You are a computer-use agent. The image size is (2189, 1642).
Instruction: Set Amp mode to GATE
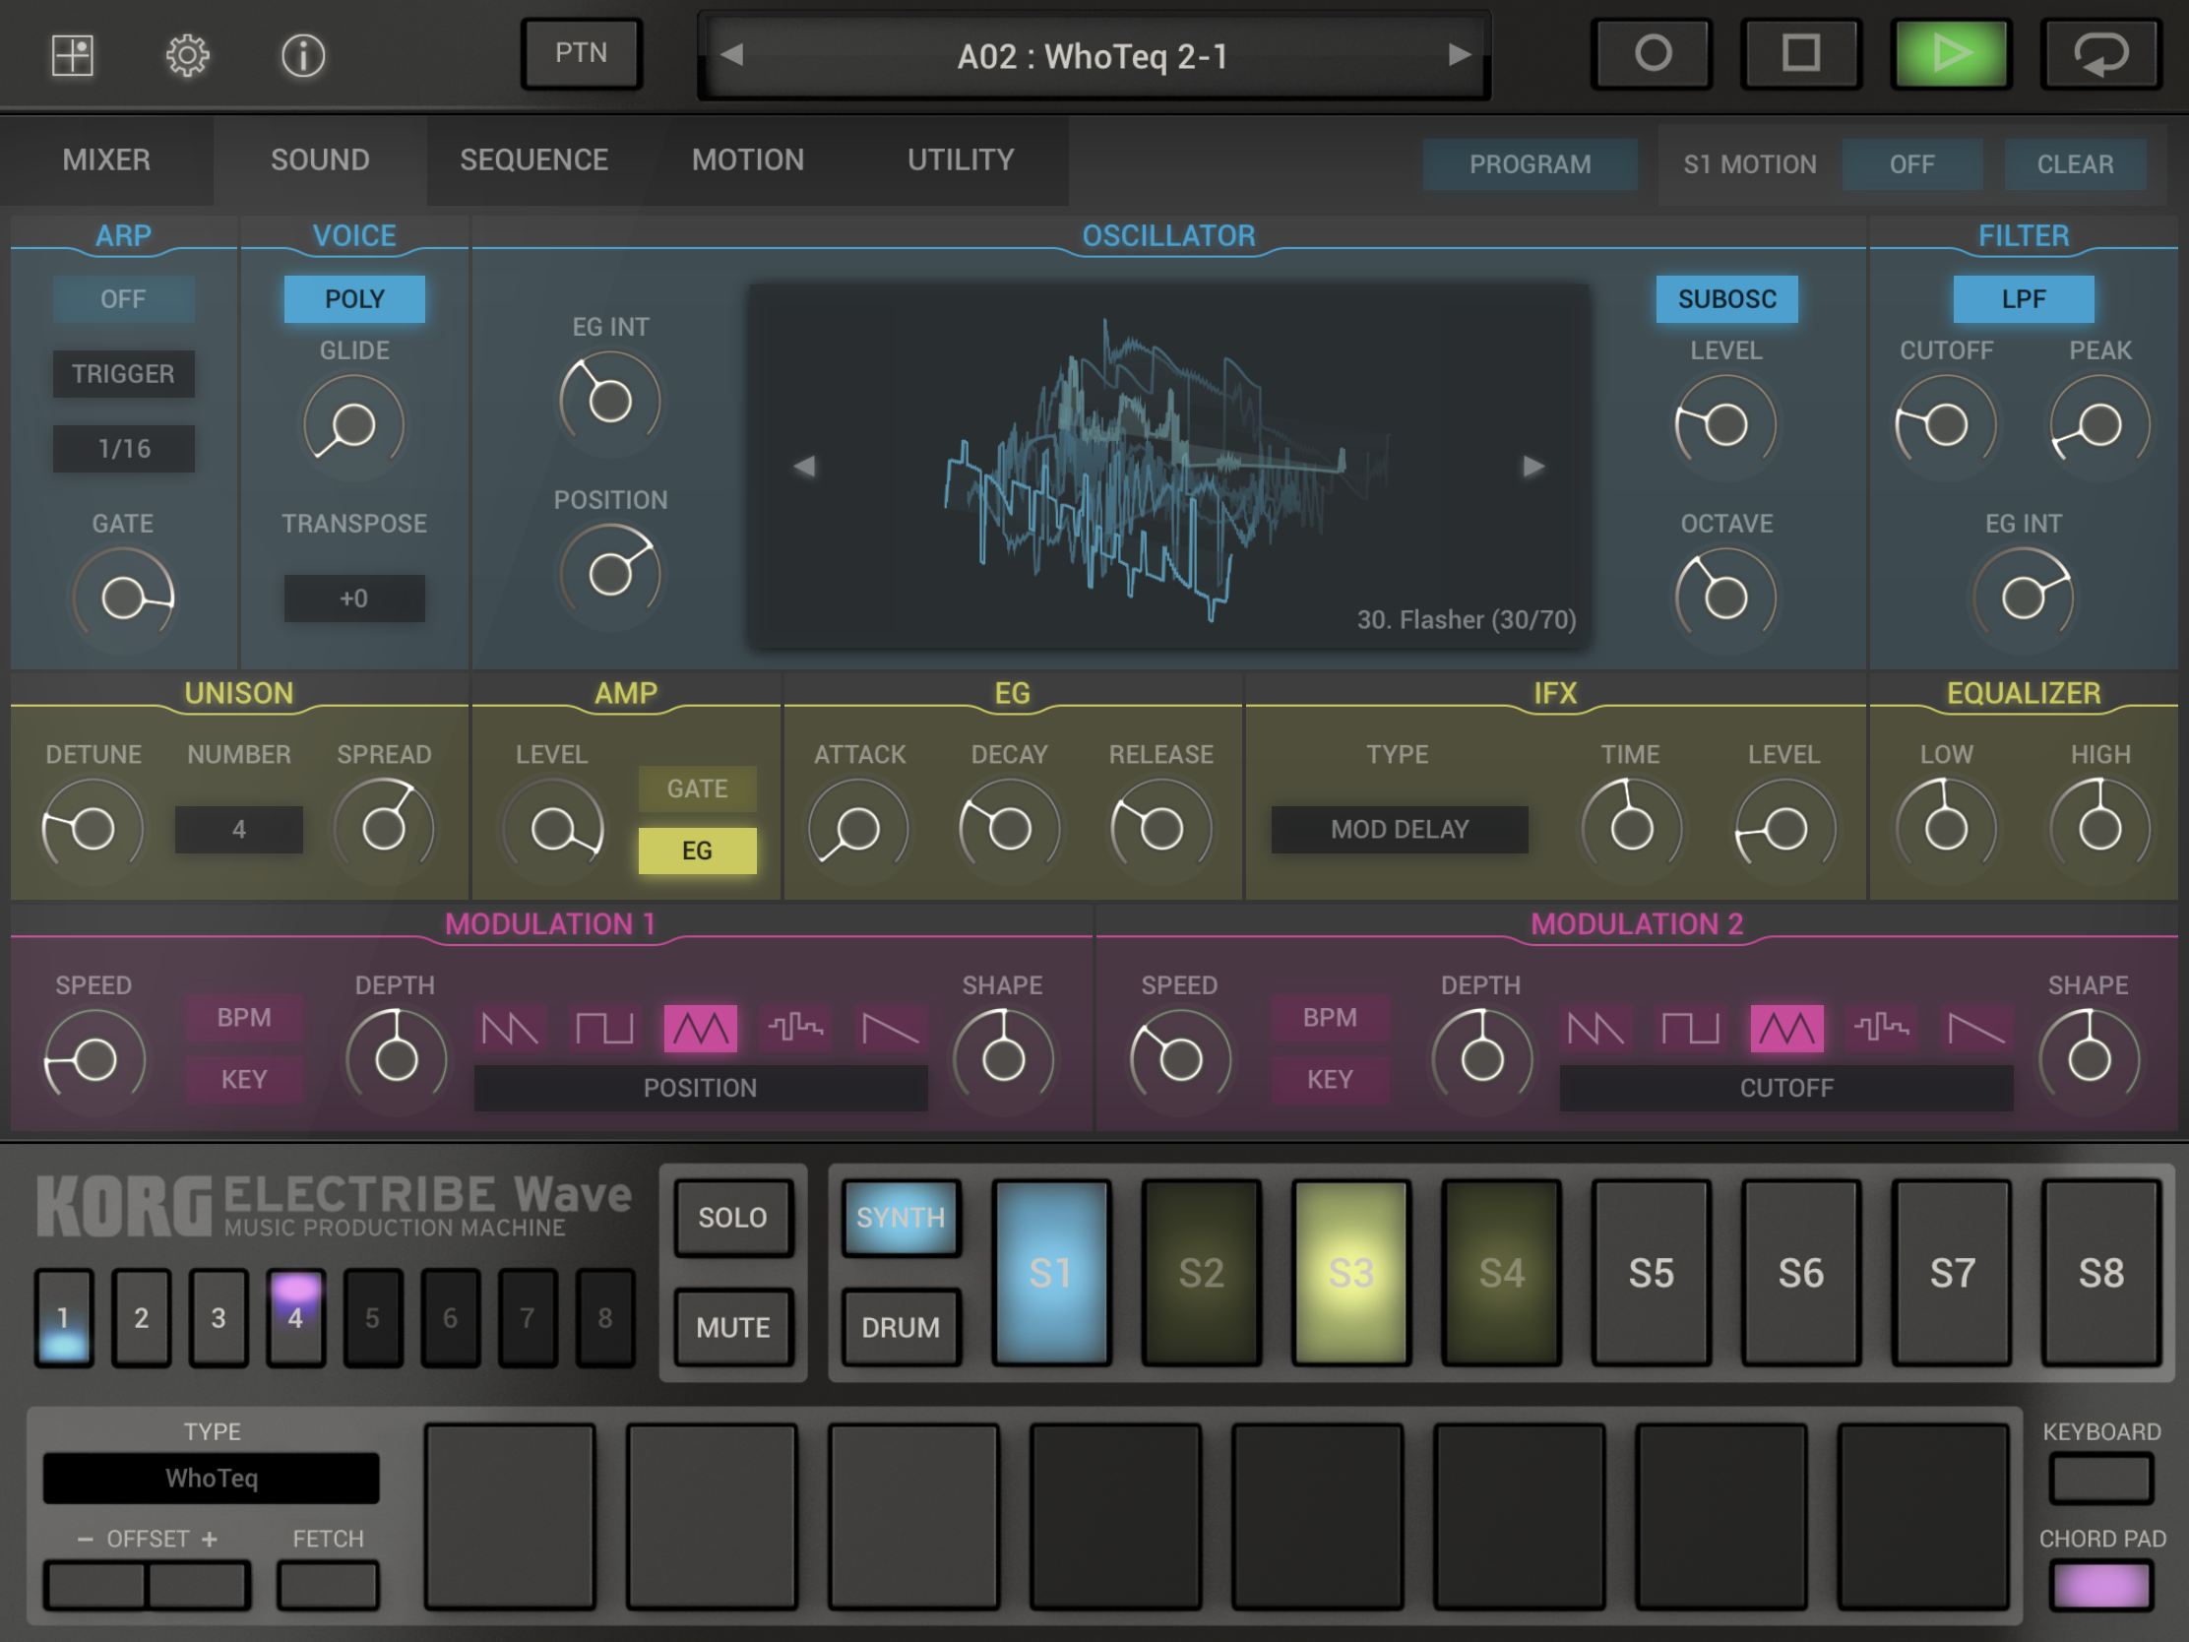(x=698, y=789)
